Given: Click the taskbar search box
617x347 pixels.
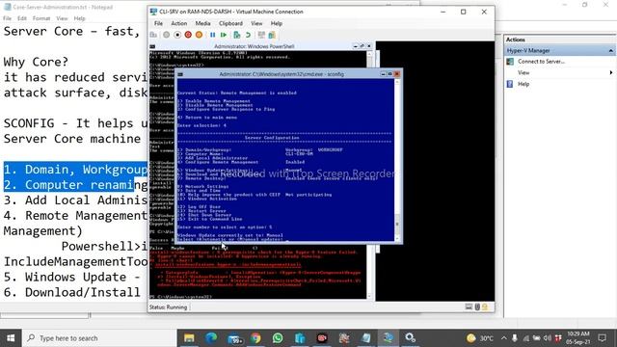Looking at the screenshot, I should [99, 338].
